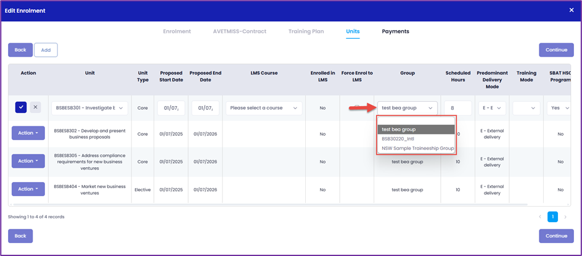Image resolution: width=582 pixels, height=256 pixels.
Task: Go to page 1 in pagination
Action: [x=552, y=217]
